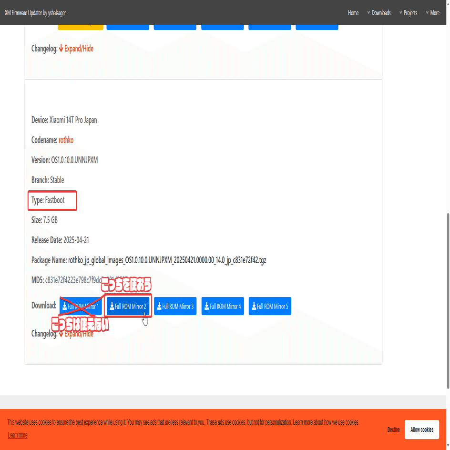This screenshot has width=450, height=450.
Task: Open XM Firmware Updater site title
Action: coord(35,13)
